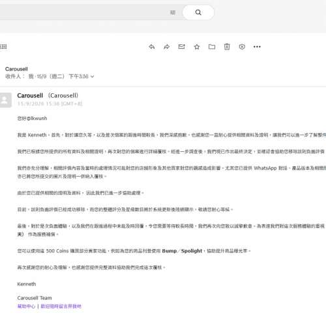This screenshot has height=326, width=326.
Task: Click the Carousell sender name in header
Action: 16,69
